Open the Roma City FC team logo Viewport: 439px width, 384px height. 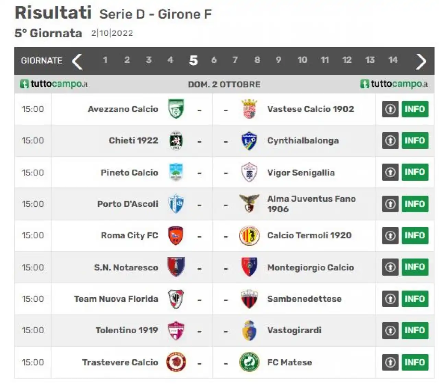(x=176, y=235)
